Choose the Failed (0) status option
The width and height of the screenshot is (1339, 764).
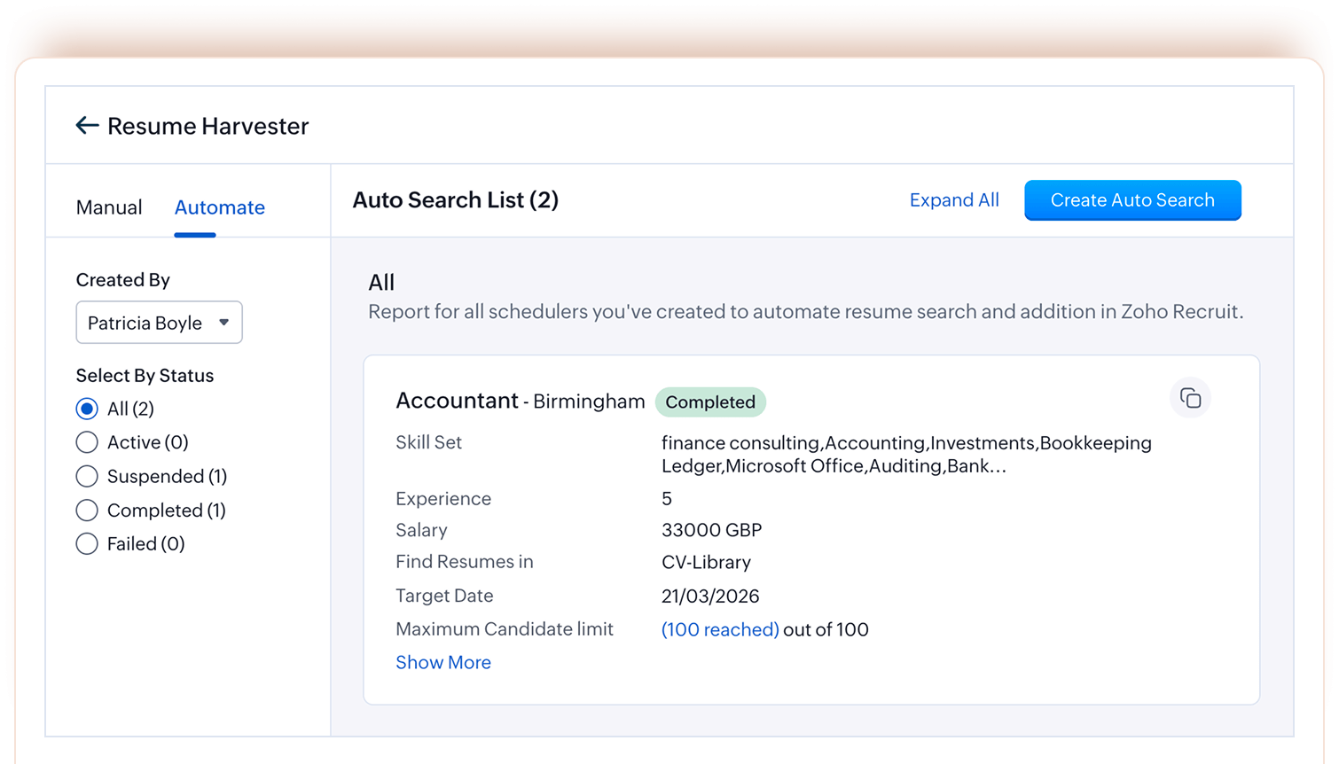click(87, 543)
